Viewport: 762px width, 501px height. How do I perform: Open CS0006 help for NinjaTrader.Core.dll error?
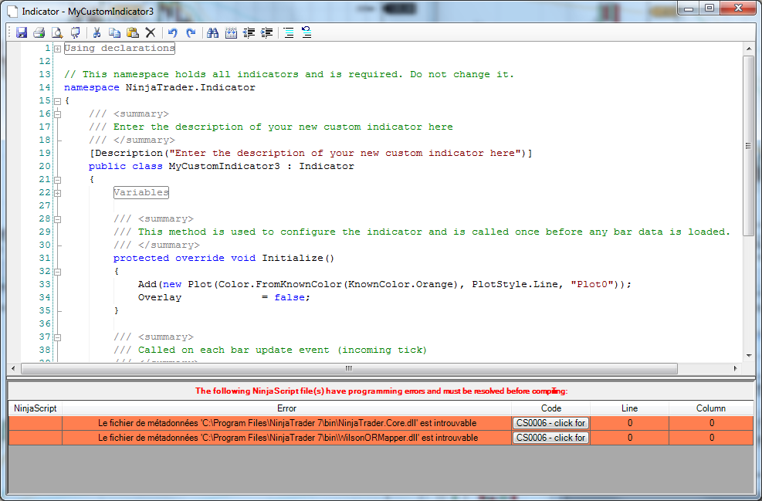[550, 423]
